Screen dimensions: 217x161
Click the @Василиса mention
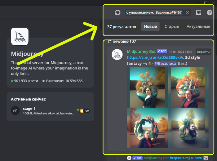coord(165,64)
